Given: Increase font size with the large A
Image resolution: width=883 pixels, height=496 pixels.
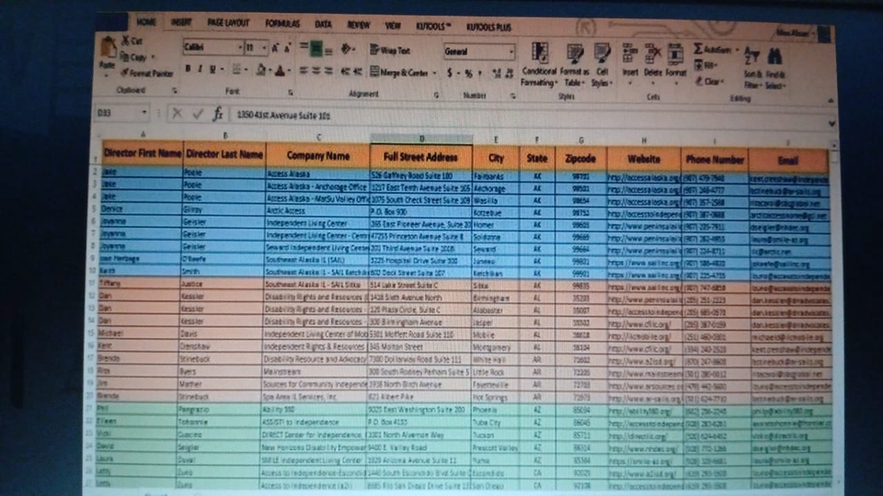Looking at the screenshot, I should 275,49.
